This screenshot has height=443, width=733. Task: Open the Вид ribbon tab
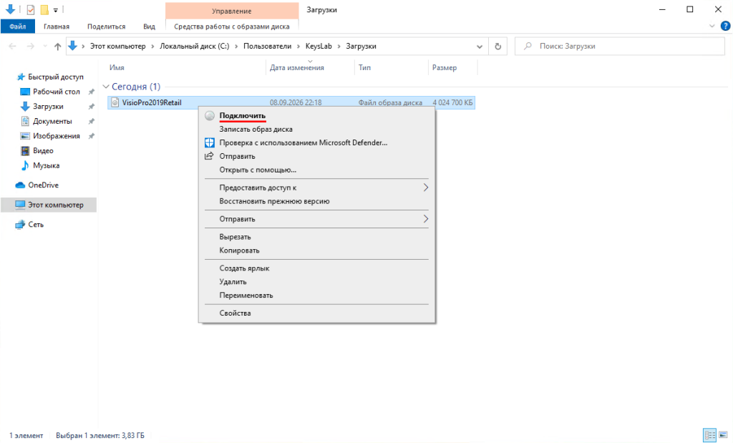pos(149,26)
